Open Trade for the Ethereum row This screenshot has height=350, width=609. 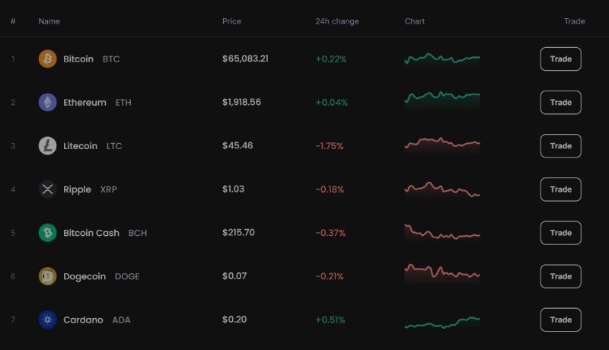[560, 103]
